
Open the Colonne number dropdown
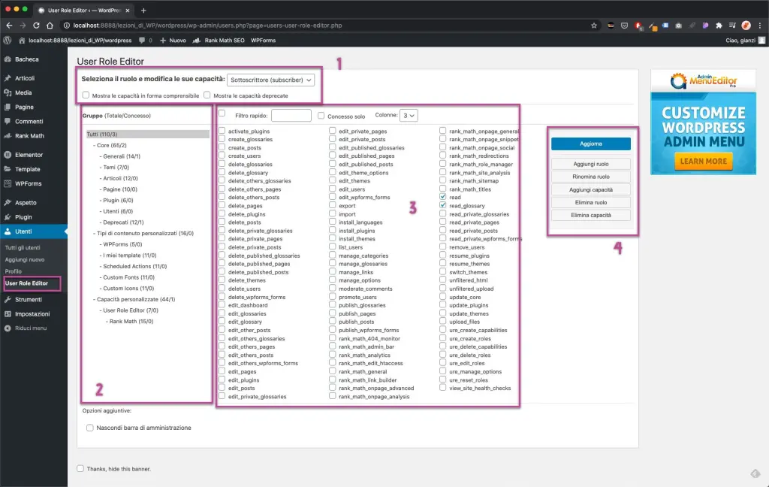click(409, 116)
